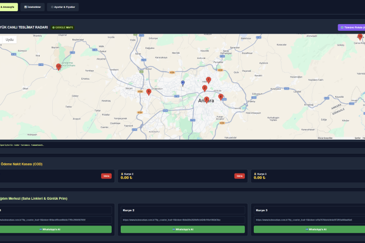Select map marker number 2
365x243 pixels.
tap(204, 88)
